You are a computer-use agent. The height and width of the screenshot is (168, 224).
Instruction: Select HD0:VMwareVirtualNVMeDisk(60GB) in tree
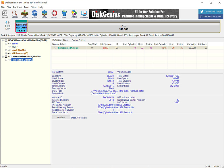[28, 40]
